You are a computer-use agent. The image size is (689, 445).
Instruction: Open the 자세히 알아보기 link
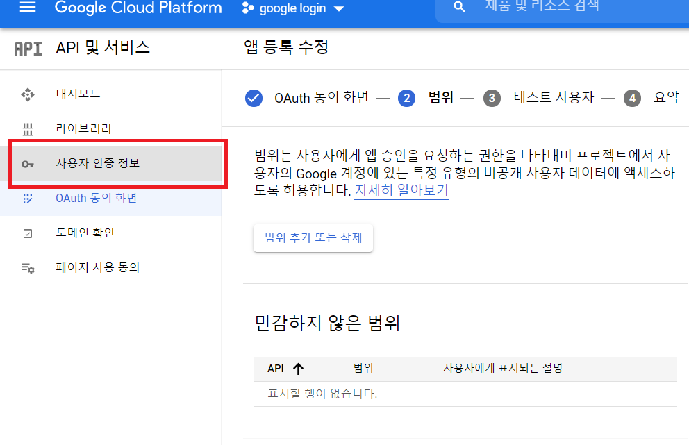[x=401, y=191]
